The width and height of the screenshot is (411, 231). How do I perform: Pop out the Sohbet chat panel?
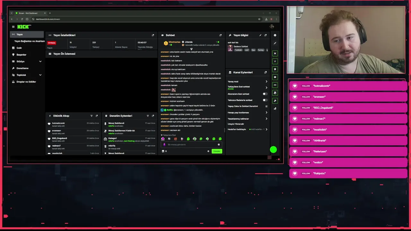[x=220, y=35]
